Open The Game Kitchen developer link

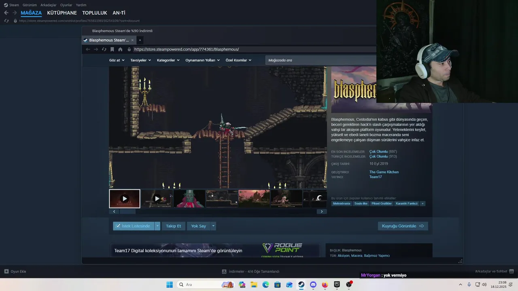pyautogui.click(x=384, y=172)
